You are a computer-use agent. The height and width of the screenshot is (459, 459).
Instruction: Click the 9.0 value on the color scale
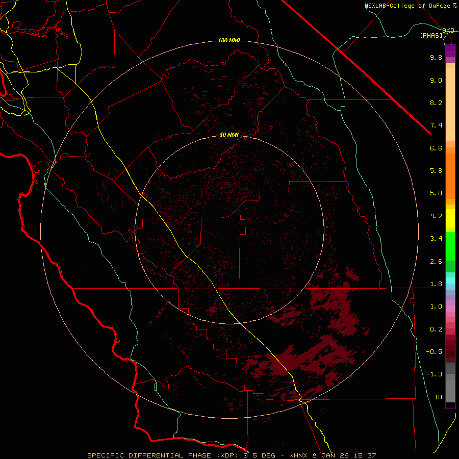436,80
